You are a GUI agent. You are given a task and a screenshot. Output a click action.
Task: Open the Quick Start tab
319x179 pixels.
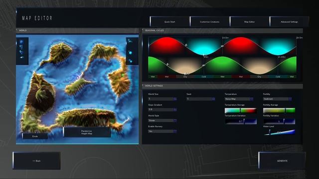169,22
